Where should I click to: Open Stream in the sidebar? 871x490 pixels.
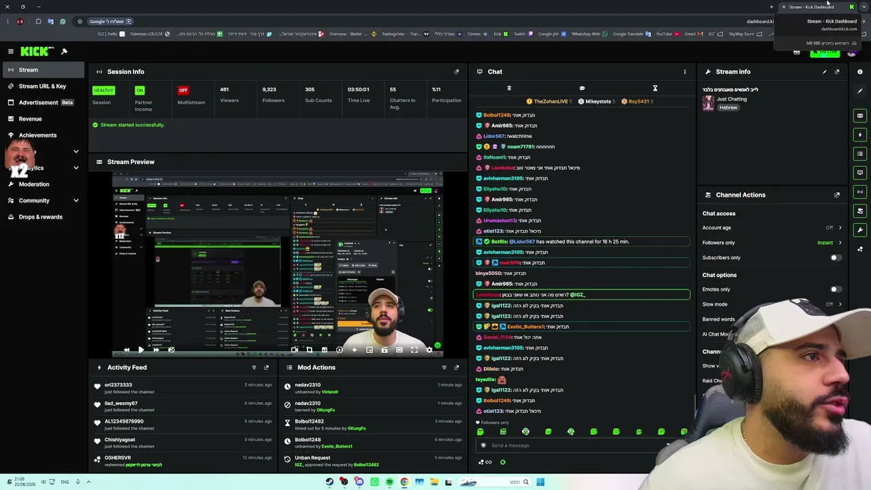(43, 70)
